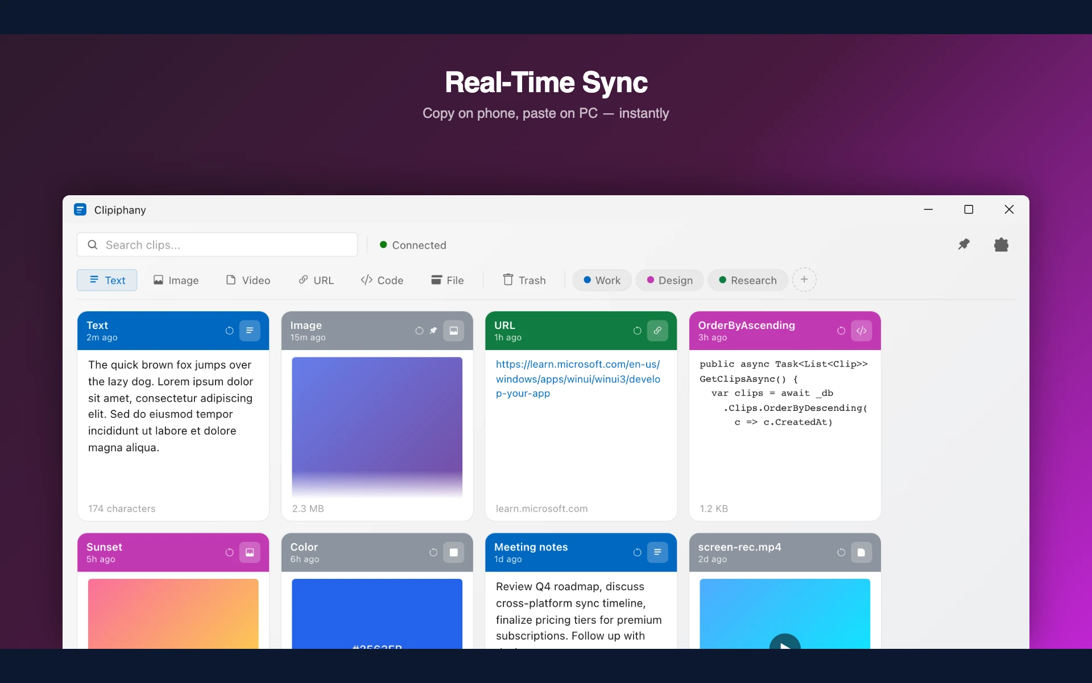
Task: Click the refresh icon on Image card
Action: pyautogui.click(x=419, y=331)
